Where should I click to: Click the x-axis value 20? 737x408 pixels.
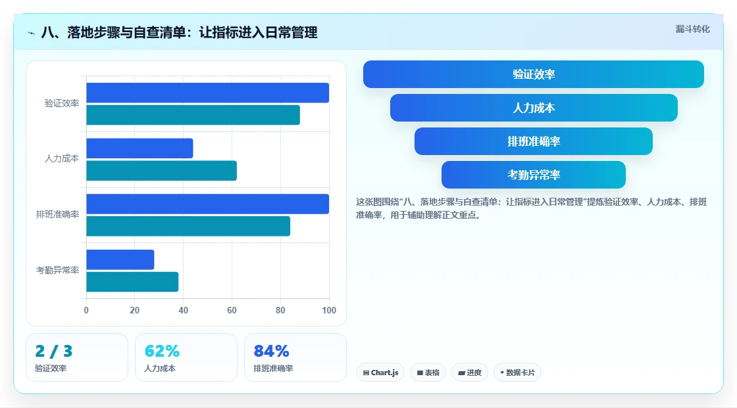pyautogui.click(x=134, y=310)
